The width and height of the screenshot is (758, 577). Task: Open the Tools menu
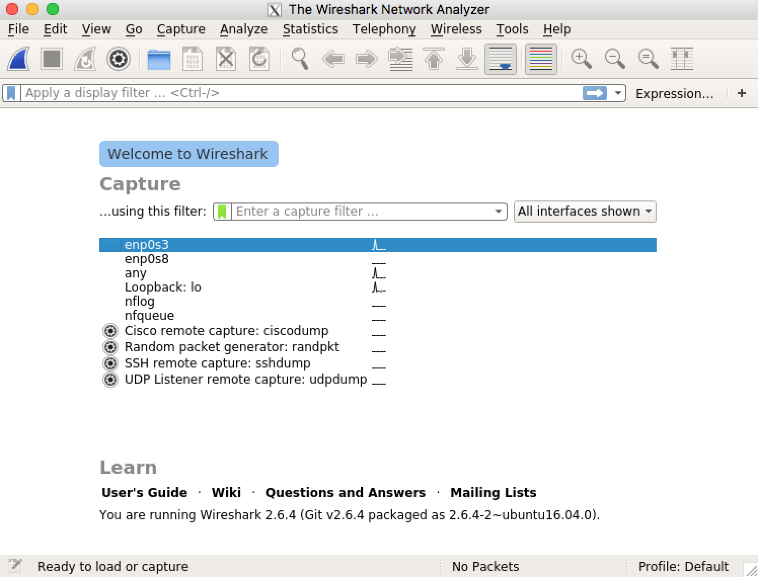click(512, 29)
